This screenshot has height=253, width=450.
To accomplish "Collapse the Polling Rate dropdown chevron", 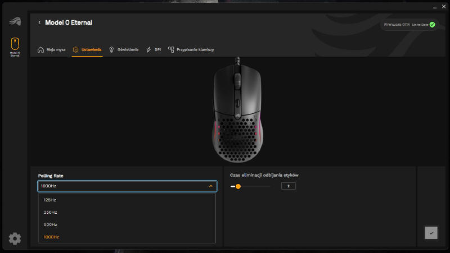I will click(210, 186).
